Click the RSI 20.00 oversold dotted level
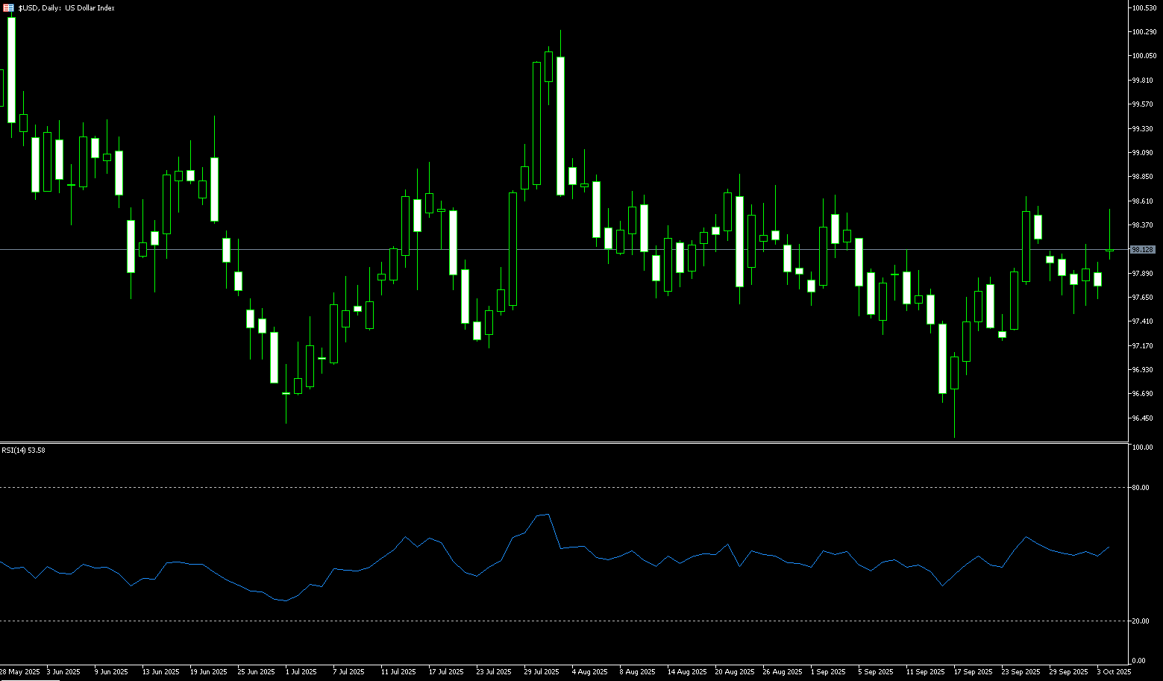The height and width of the screenshot is (681, 1163). [522, 621]
